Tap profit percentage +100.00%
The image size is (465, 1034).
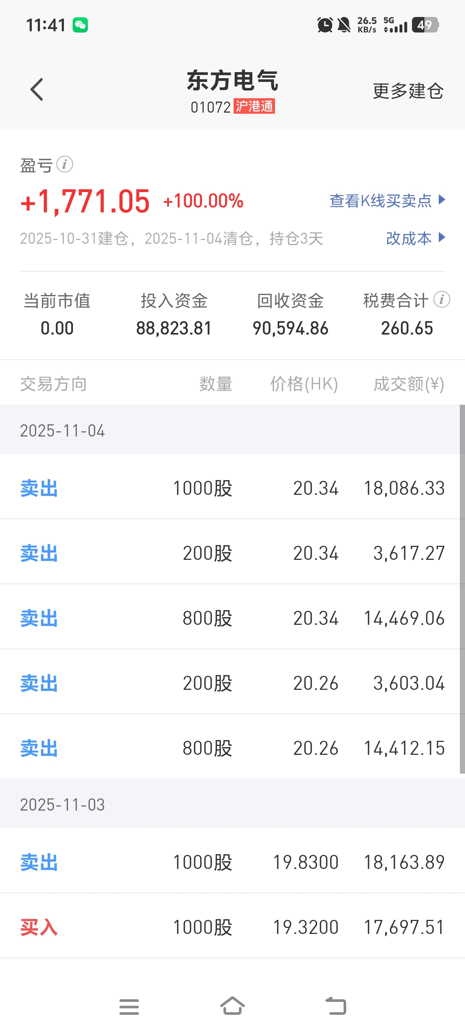pos(203,201)
